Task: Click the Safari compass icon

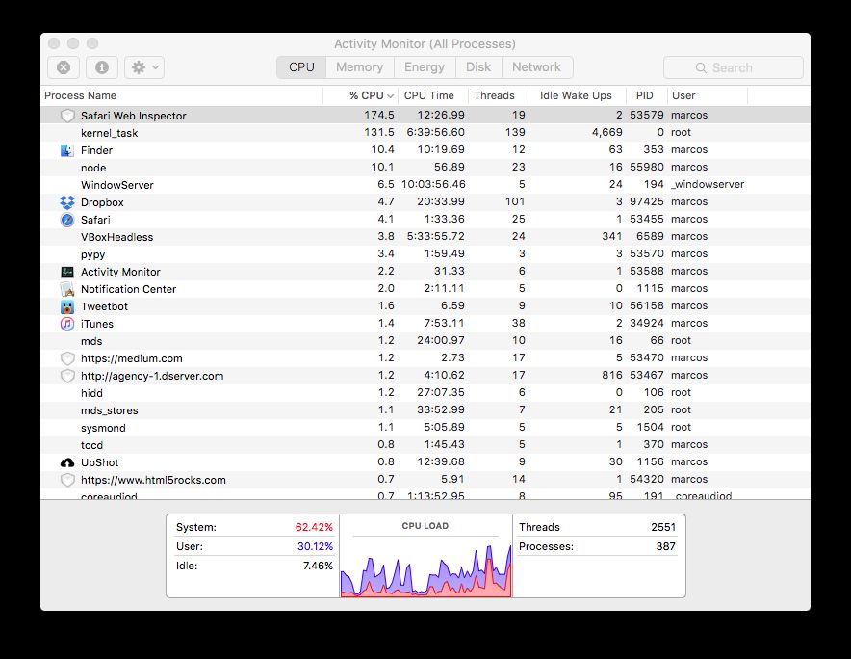Action: (x=67, y=220)
